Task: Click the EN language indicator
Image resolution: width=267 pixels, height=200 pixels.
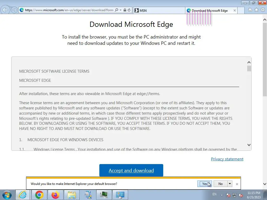Action: [214, 194]
